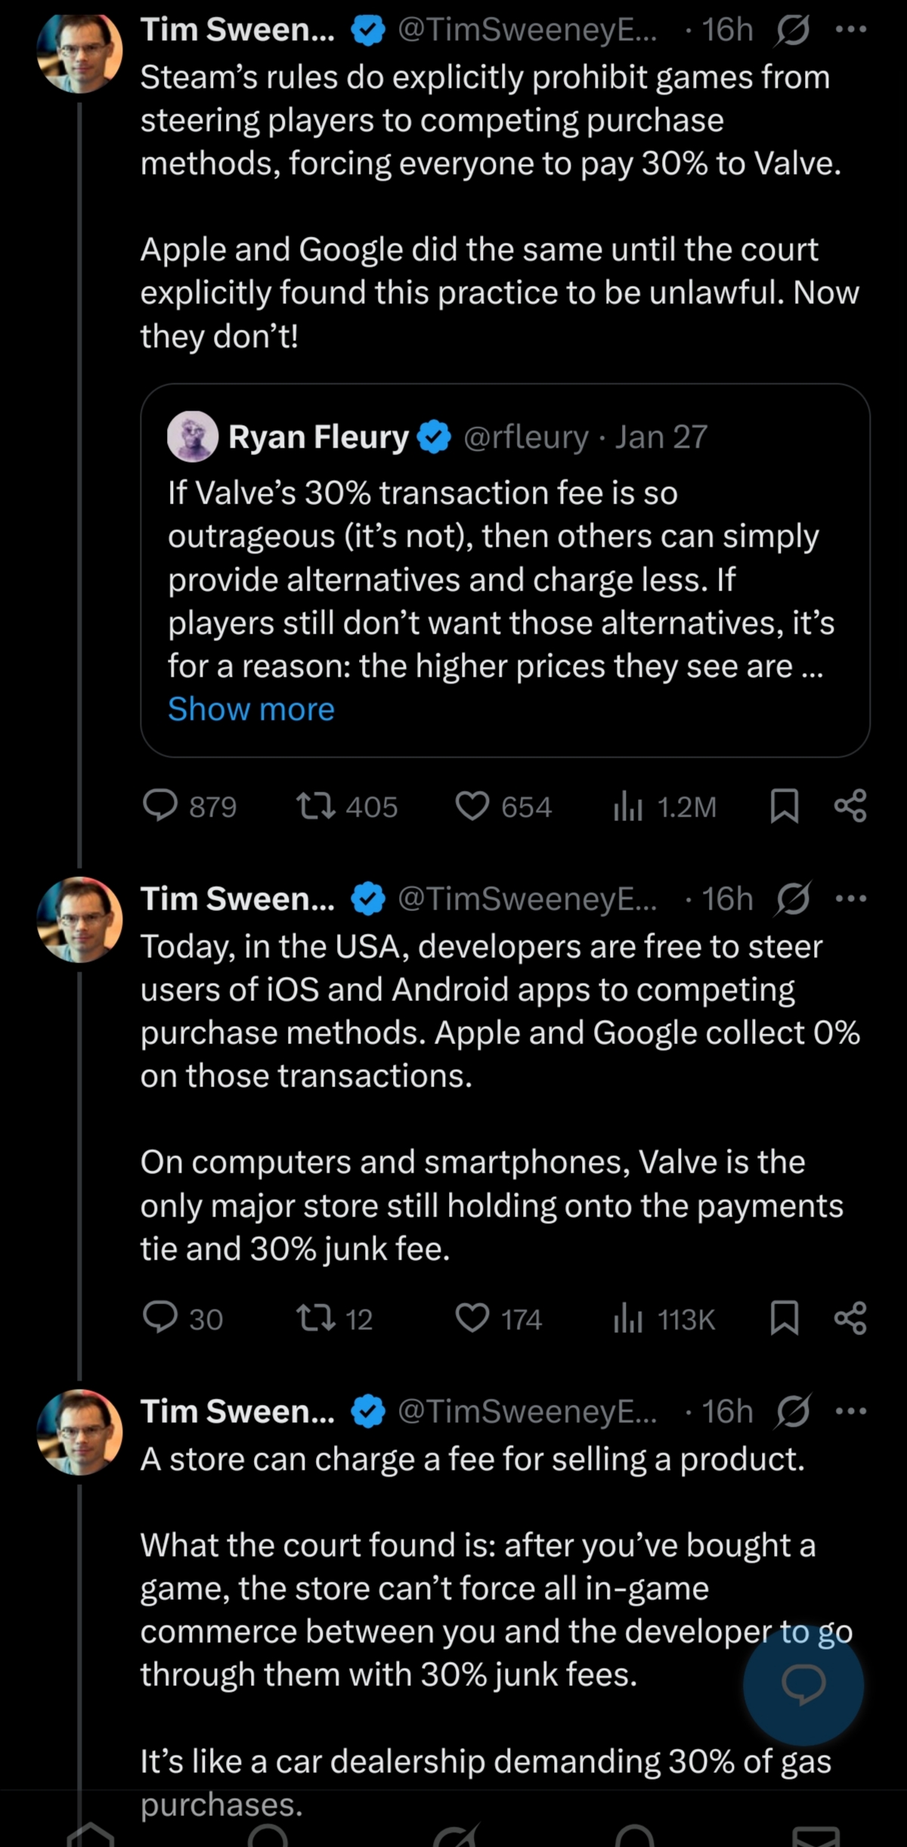Viewport: 907px width, 1847px height.
Task: Open more options for the third tweet
Action: click(851, 1412)
